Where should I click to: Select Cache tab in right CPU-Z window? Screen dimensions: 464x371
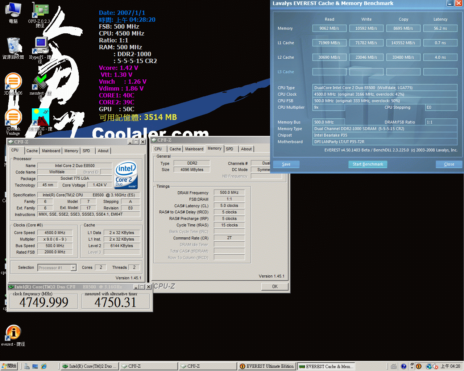click(175, 149)
